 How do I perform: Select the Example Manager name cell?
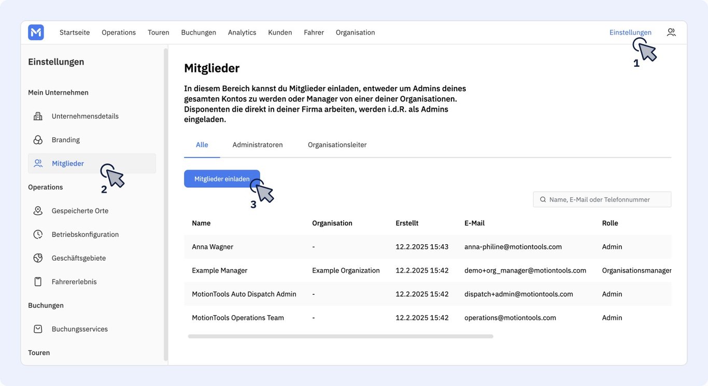tap(220, 271)
